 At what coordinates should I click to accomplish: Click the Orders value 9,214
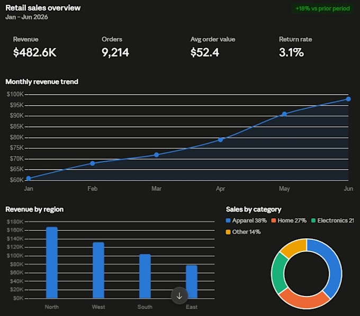coord(115,52)
